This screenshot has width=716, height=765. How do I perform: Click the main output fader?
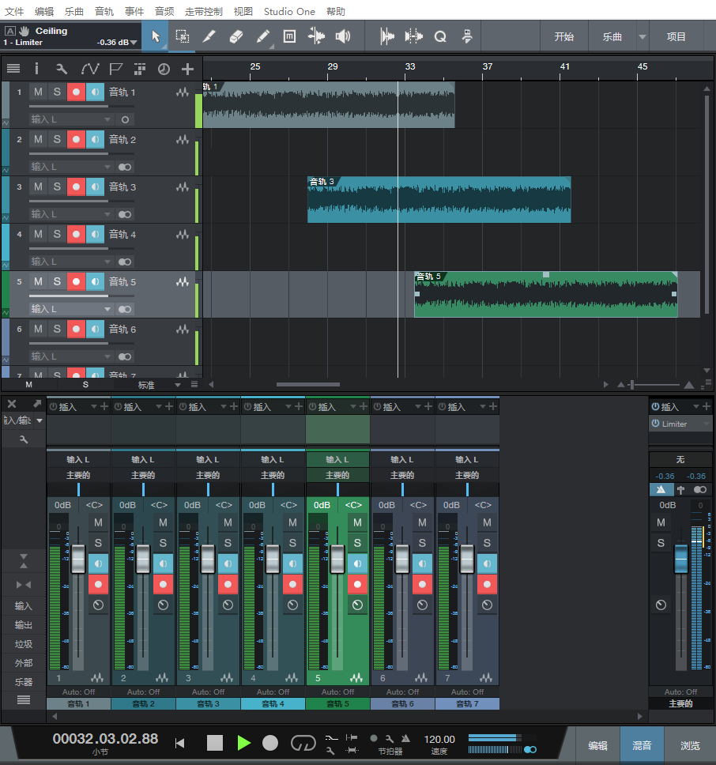click(681, 559)
